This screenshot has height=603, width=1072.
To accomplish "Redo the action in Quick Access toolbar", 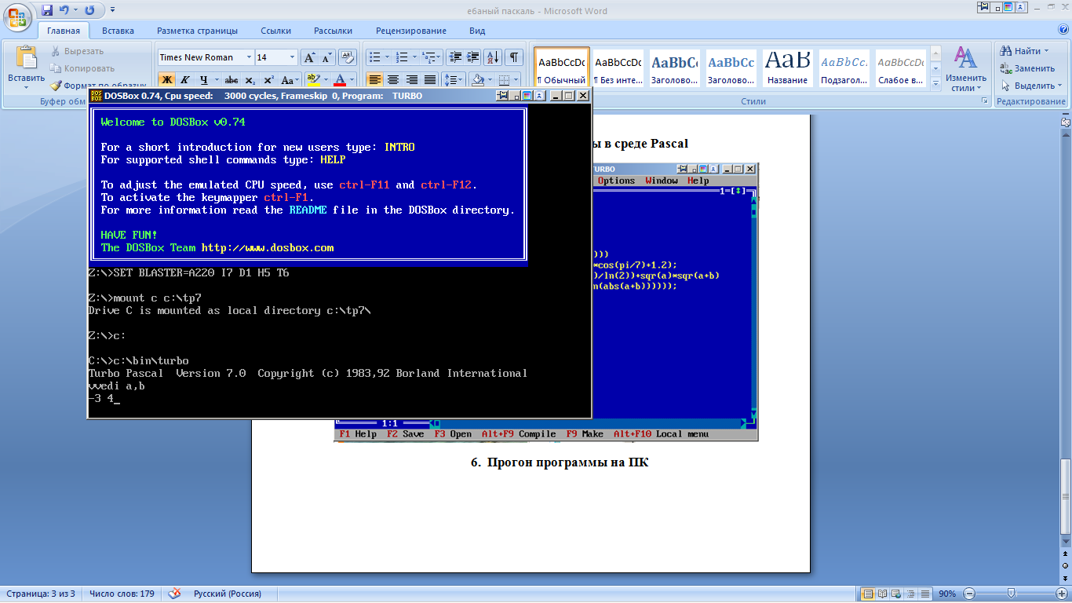I will point(89,10).
